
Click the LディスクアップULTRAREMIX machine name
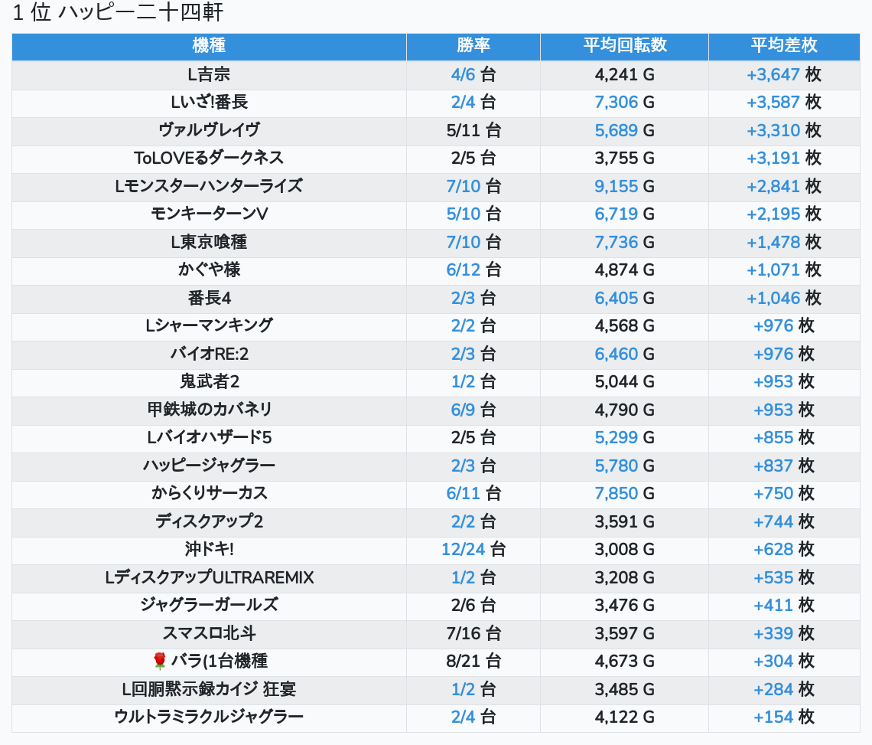pyautogui.click(x=209, y=577)
